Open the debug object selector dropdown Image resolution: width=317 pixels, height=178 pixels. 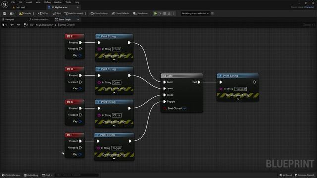pos(195,13)
